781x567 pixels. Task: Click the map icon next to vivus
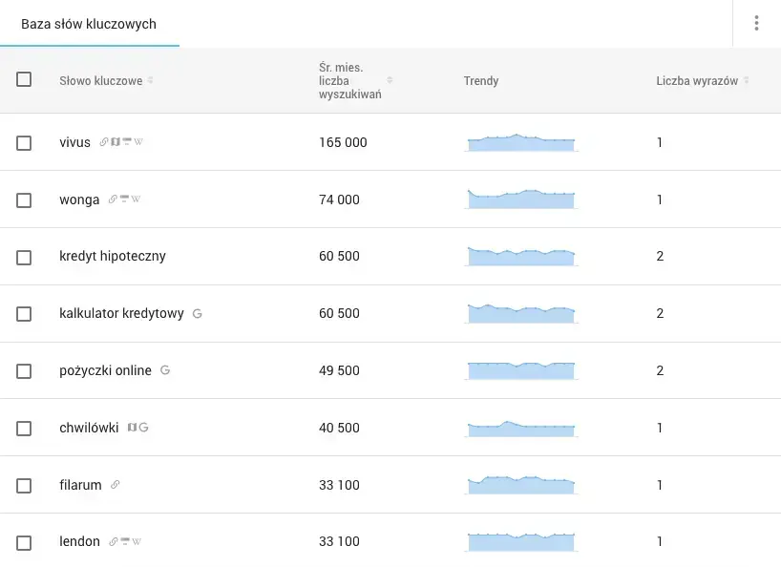116,142
